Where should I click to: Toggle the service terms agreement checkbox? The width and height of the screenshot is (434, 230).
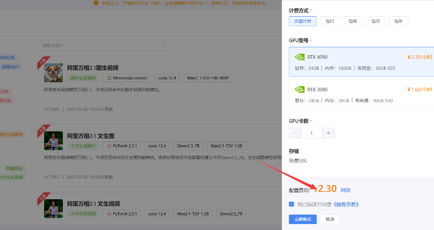tap(292, 204)
